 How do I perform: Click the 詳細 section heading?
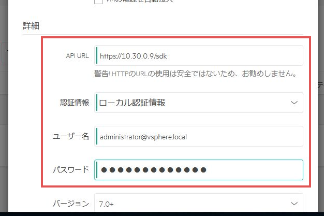point(31,25)
